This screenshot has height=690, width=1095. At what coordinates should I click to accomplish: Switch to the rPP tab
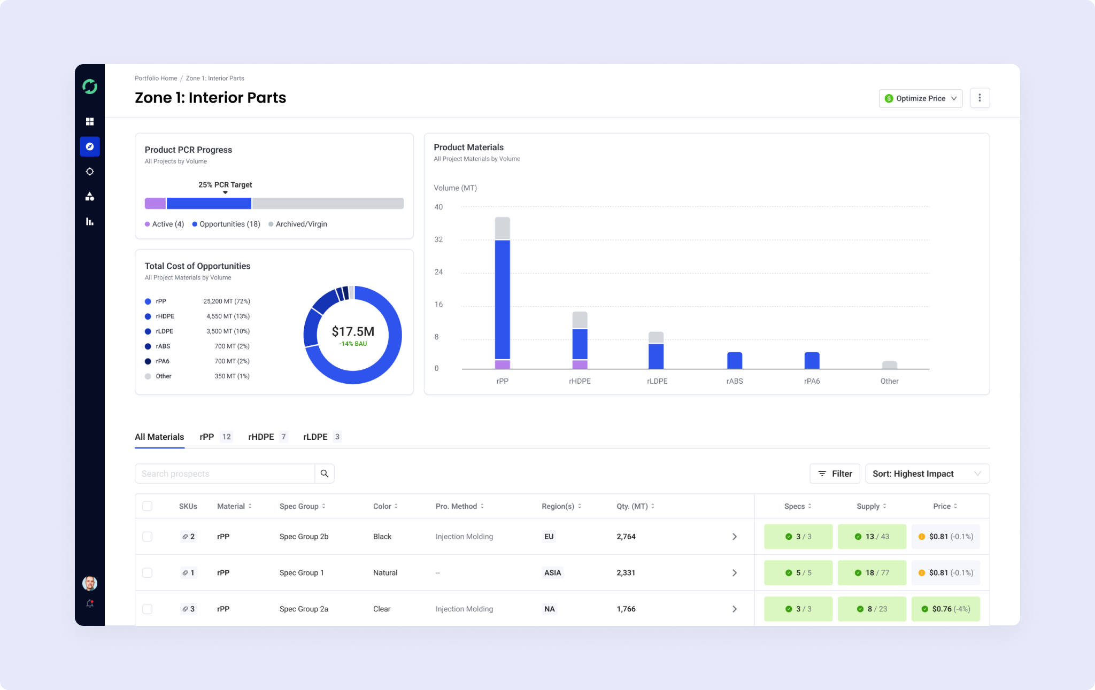click(216, 437)
